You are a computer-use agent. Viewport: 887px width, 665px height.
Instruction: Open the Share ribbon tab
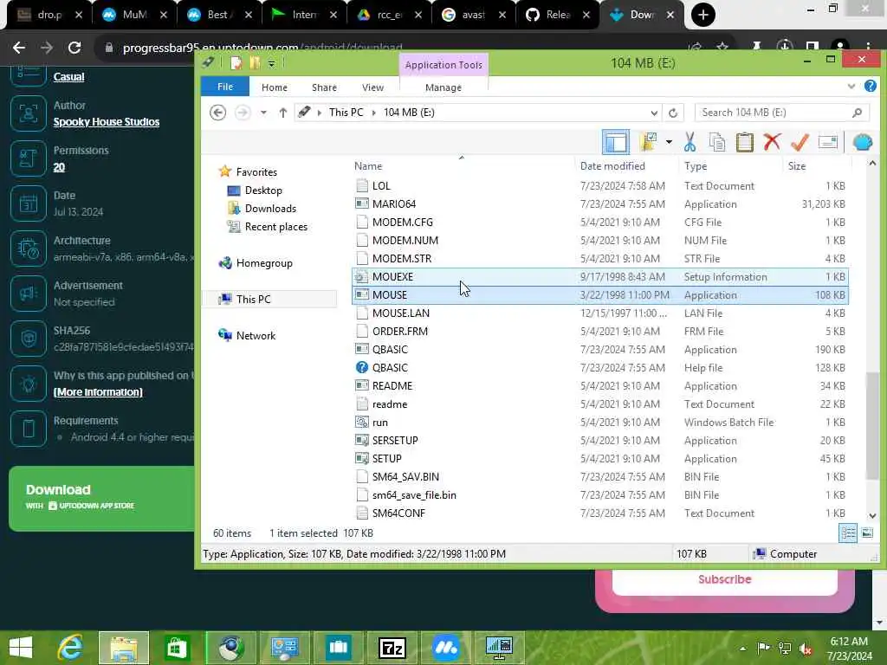[x=324, y=87]
